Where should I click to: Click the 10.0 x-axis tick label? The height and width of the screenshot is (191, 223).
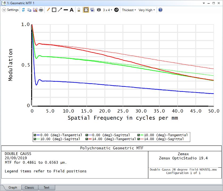pyautogui.click(x=68, y=111)
